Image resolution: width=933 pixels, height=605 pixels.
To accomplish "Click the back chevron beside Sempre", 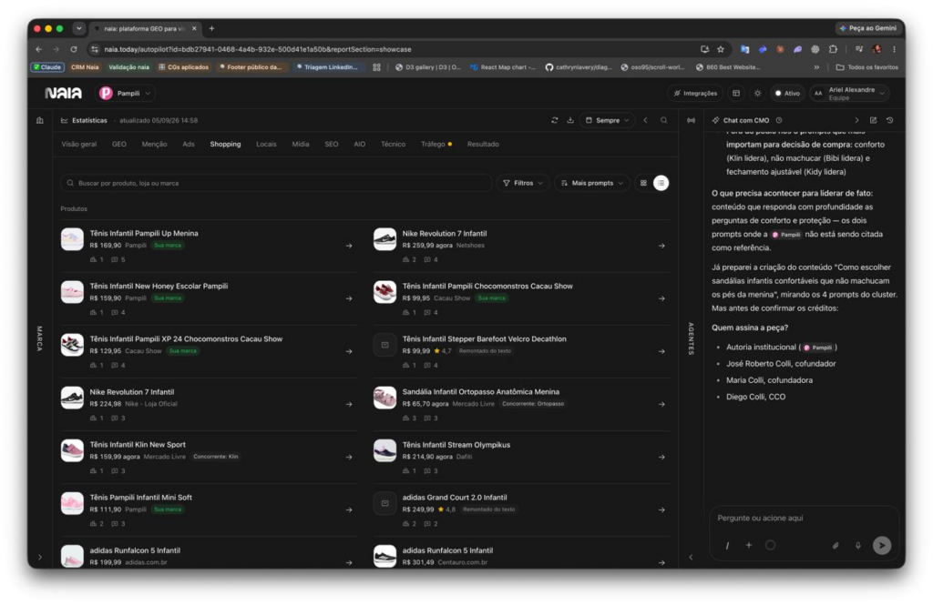I will click(646, 120).
